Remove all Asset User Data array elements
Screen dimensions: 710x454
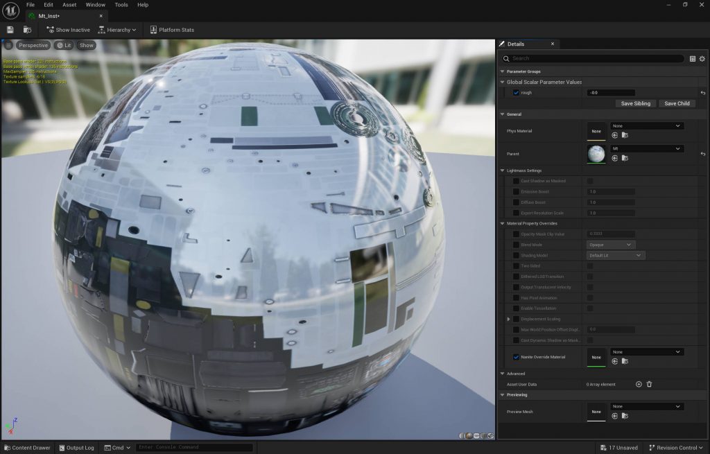point(649,384)
